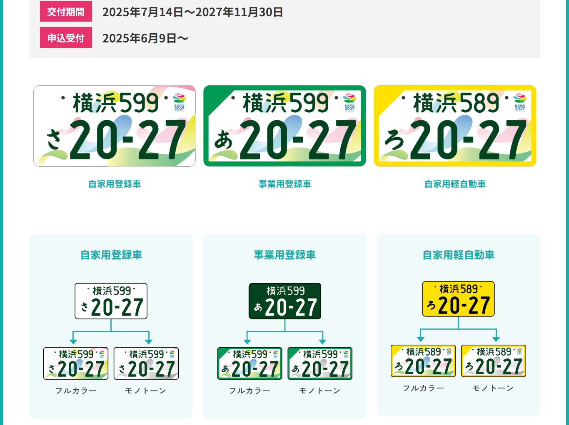Choose the フルカラー plate in the 自家用登録車 card

tap(76, 363)
